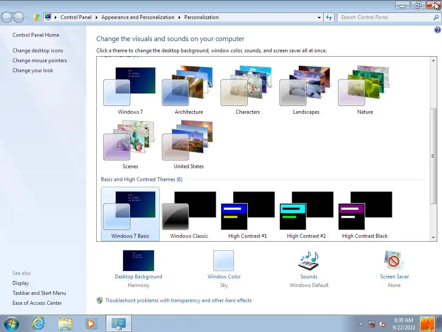This screenshot has height=332, width=442.
Task: Click the Forward navigation button
Action: tap(19, 17)
